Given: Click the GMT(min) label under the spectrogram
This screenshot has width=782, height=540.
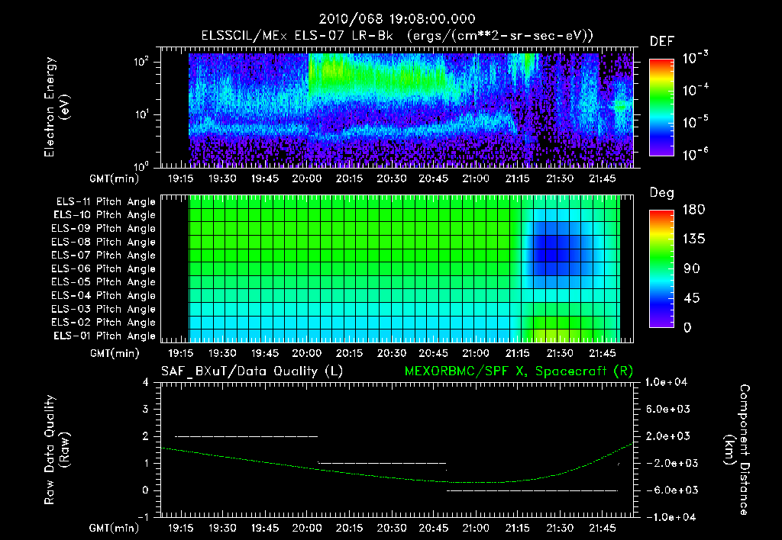Looking at the screenshot, I should point(115,178).
